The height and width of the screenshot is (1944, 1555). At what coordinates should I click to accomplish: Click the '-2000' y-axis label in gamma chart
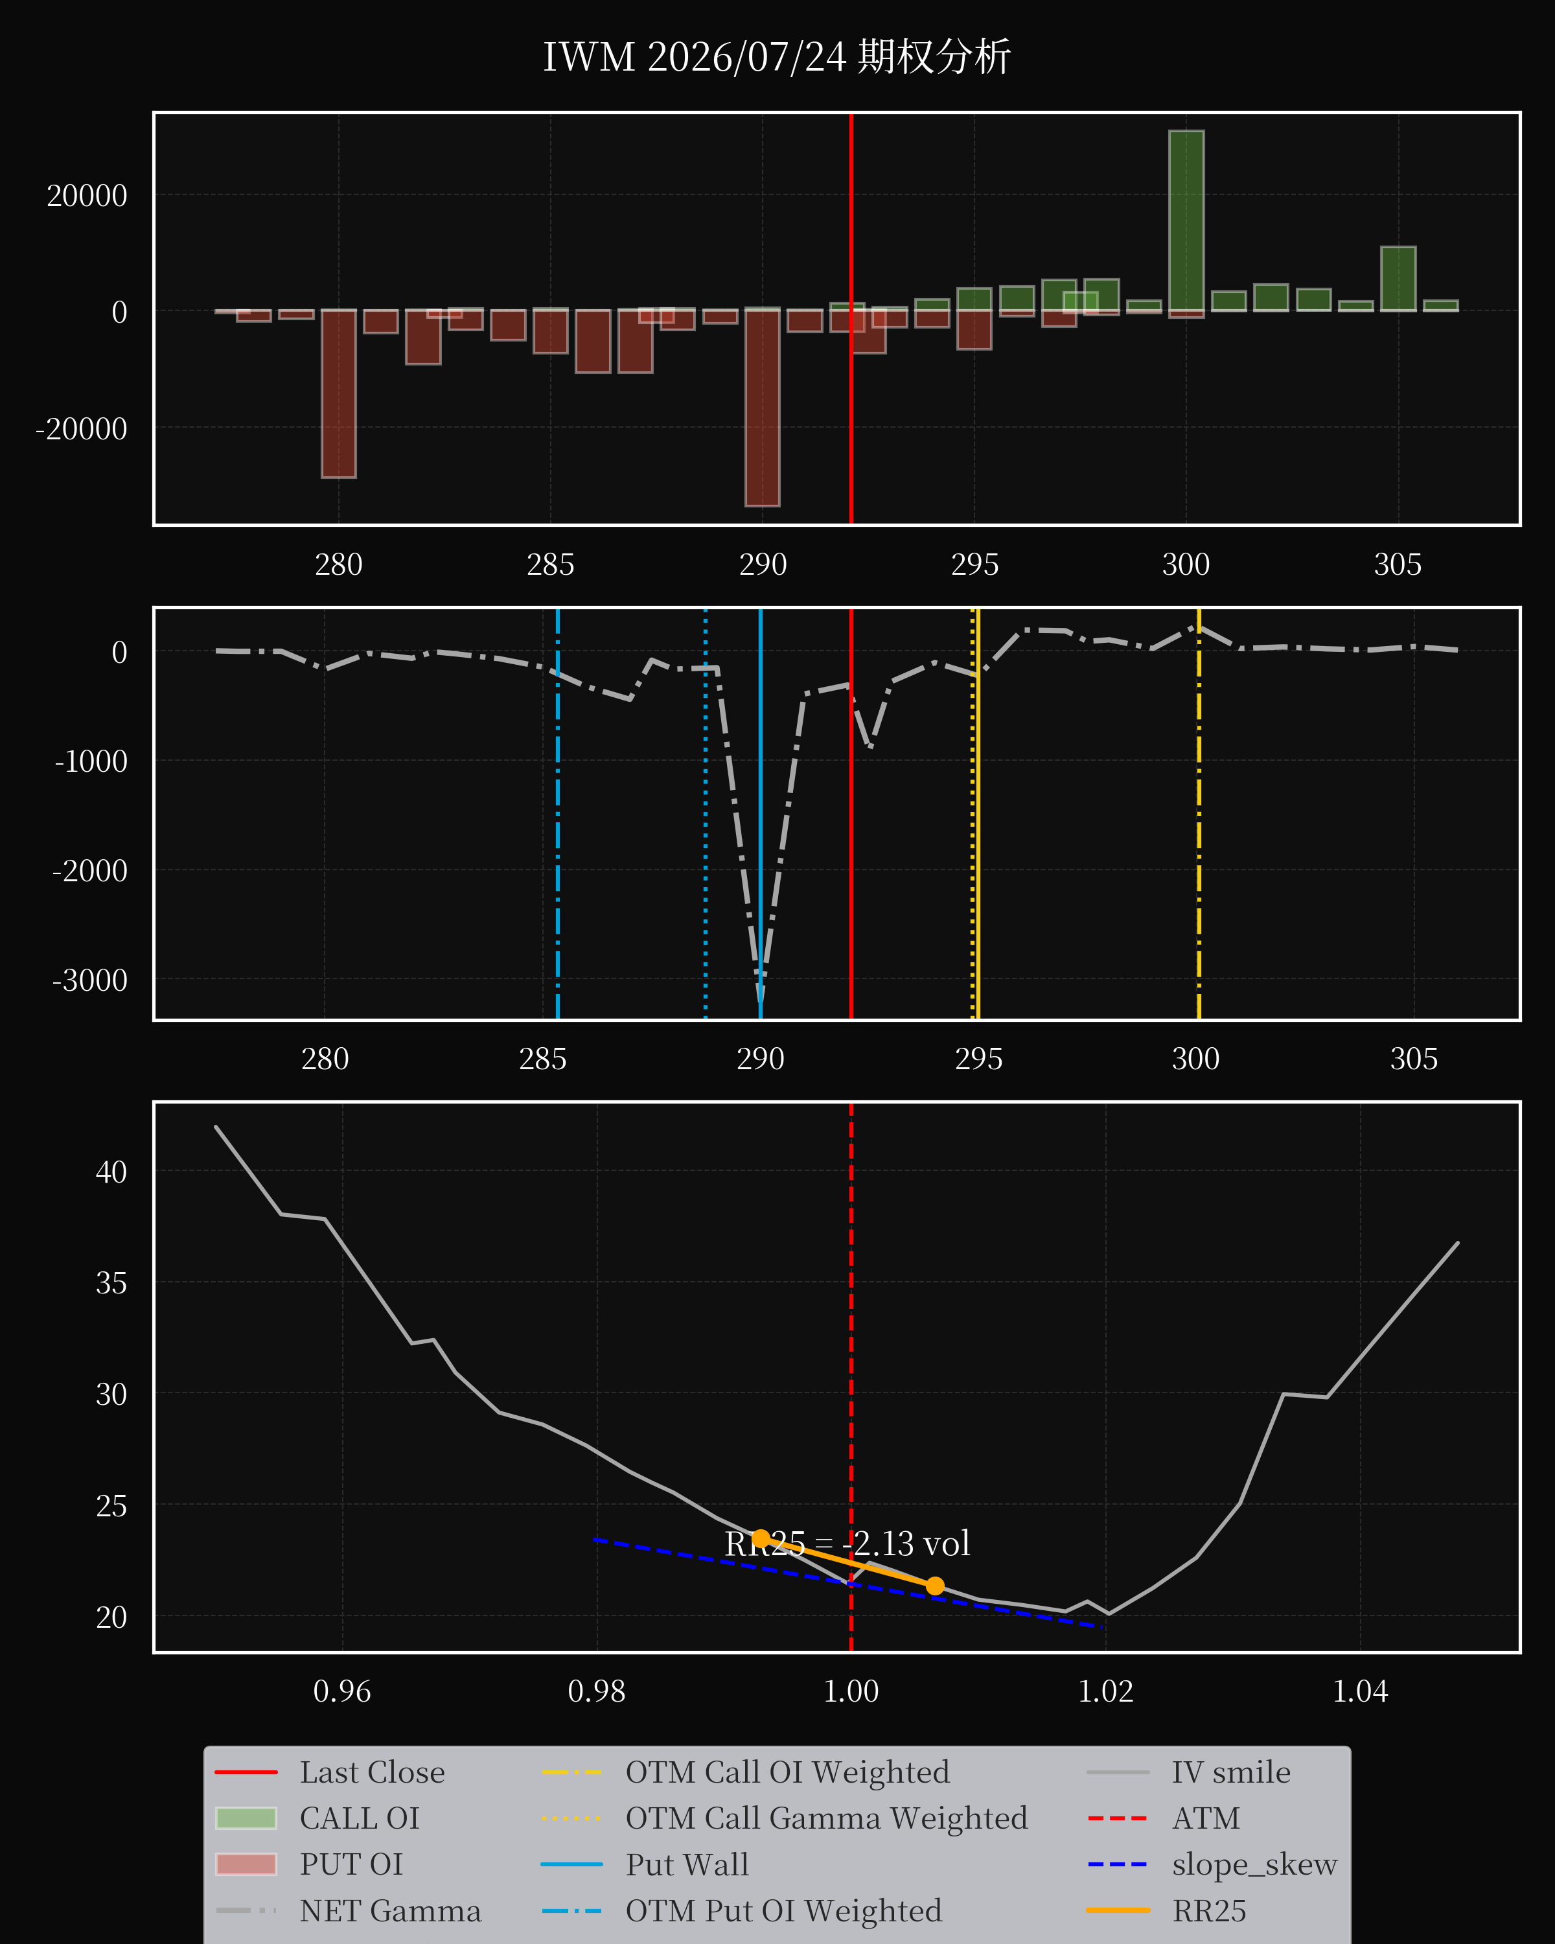pyautogui.click(x=90, y=871)
